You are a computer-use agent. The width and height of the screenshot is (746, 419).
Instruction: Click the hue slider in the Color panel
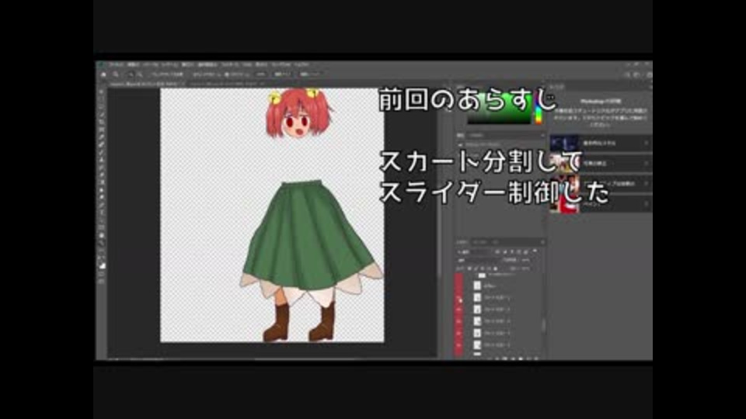coord(539,109)
